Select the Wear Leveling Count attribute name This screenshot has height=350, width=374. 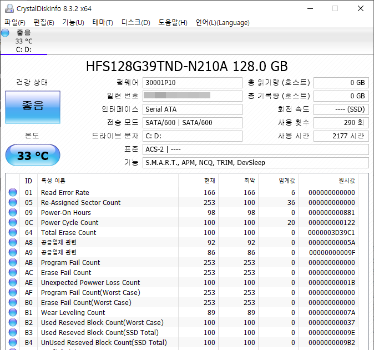click(x=73, y=313)
